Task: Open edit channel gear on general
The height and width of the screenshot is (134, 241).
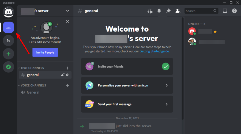Action: [x=67, y=75]
